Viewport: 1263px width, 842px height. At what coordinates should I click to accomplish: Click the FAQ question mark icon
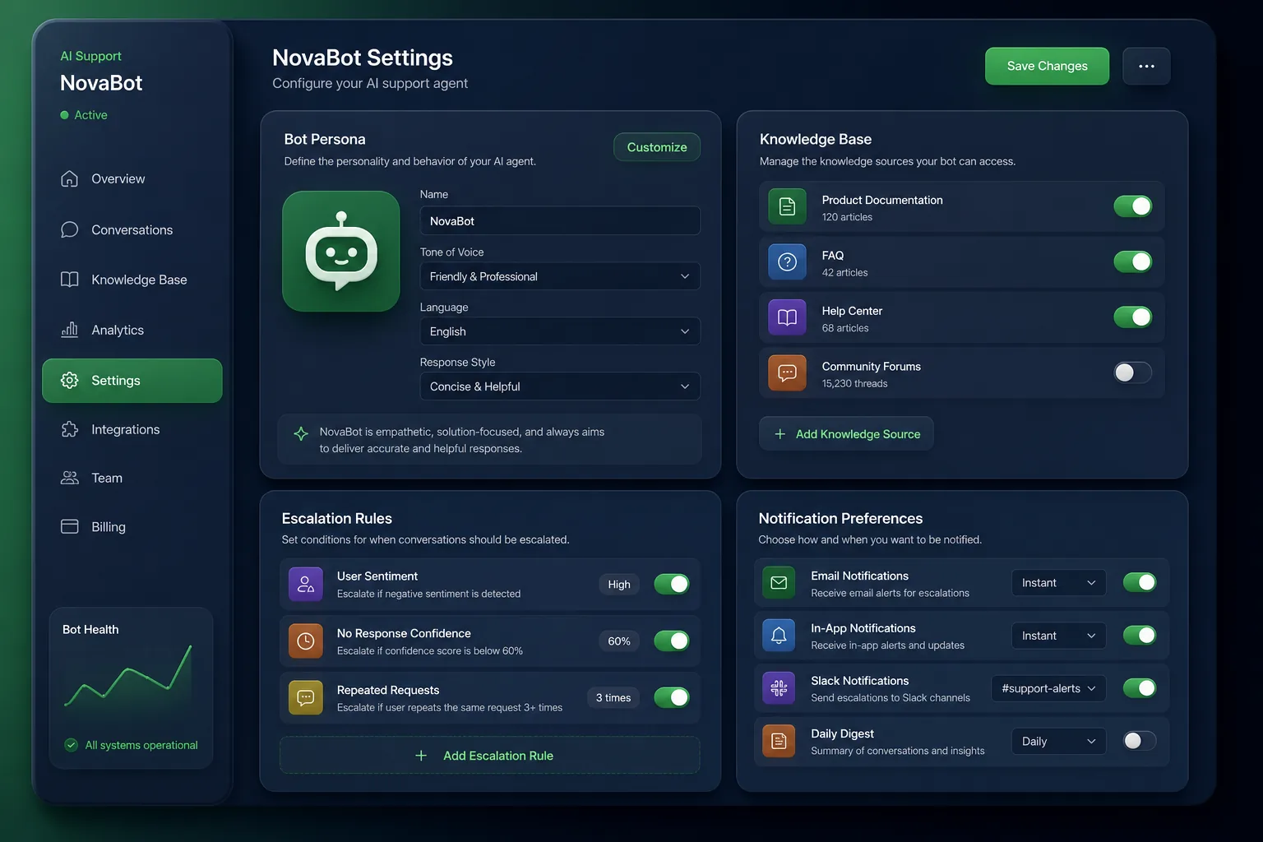[787, 261]
